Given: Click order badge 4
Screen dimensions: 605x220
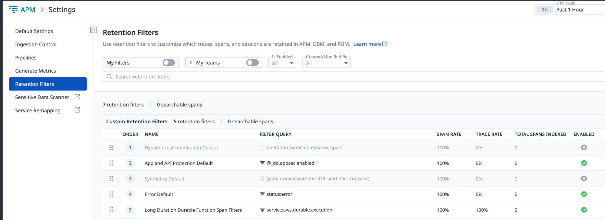Looking at the screenshot, I should 130,194.
